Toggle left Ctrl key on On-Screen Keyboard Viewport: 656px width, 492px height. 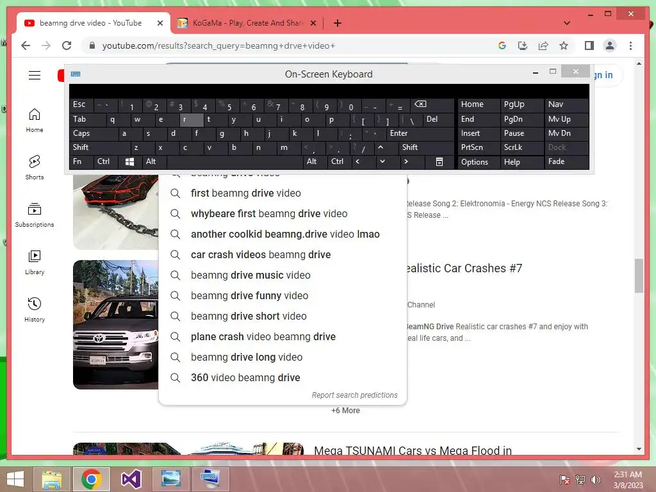[106, 161]
